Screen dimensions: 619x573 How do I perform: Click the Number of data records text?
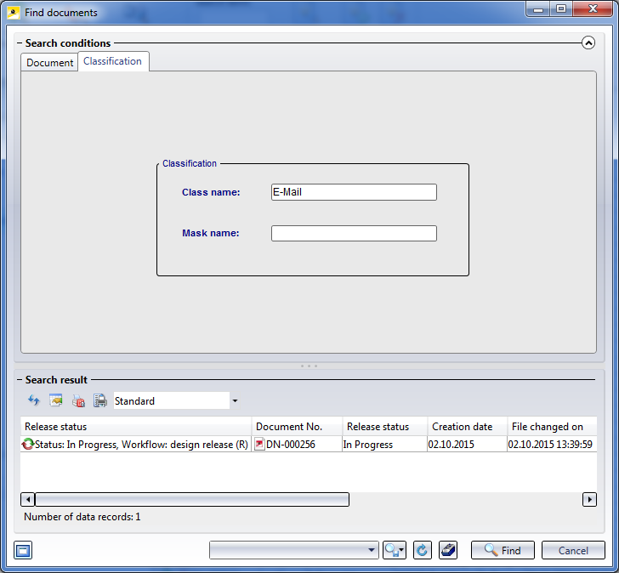(82, 517)
